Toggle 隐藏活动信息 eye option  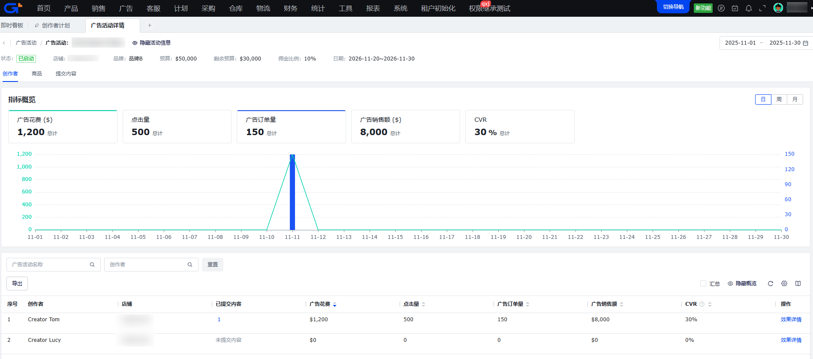[151, 43]
